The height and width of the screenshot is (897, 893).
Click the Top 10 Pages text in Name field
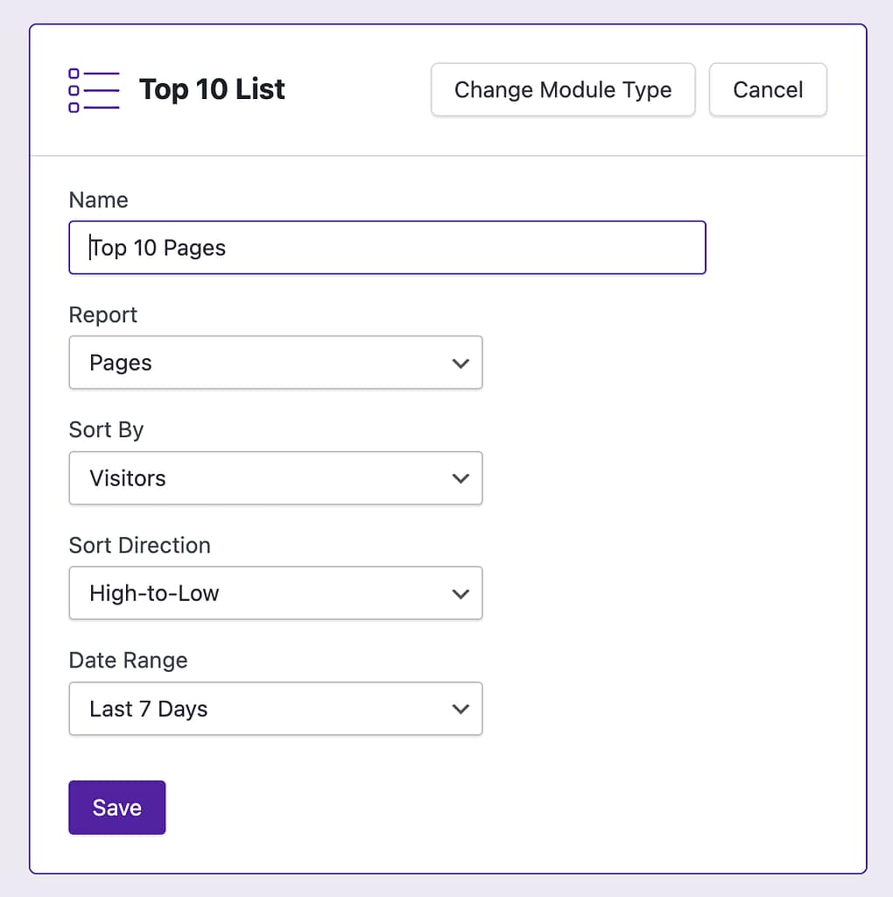158,248
